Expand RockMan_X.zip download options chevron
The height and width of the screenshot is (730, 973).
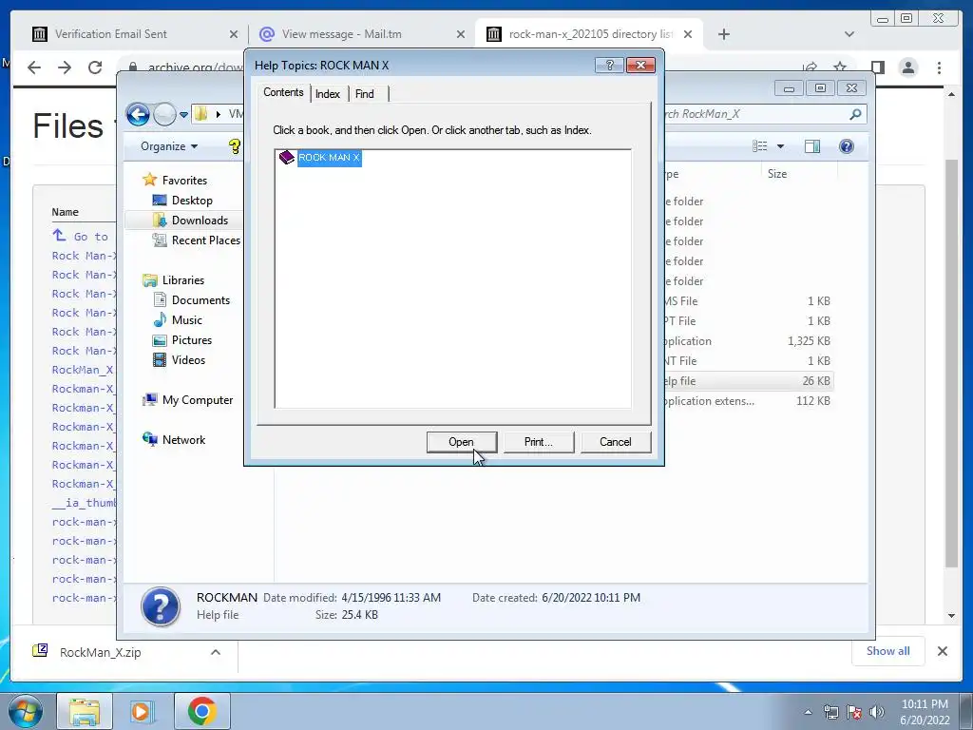(216, 652)
